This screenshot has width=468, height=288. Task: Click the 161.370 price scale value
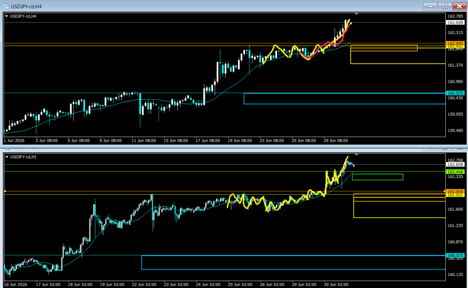tap(456, 65)
